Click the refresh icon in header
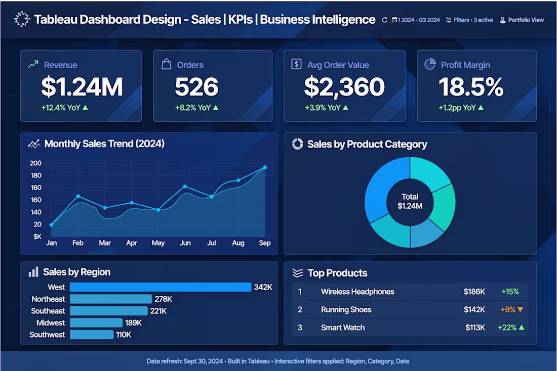The height and width of the screenshot is (371, 557). 384,20
